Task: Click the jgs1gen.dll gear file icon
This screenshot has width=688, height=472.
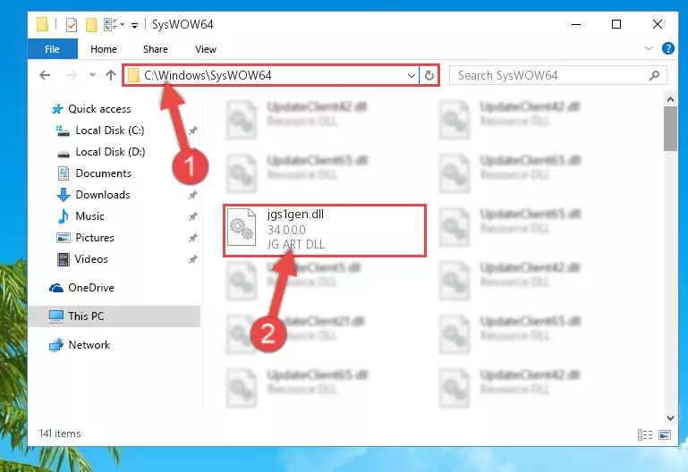Action: click(242, 226)
